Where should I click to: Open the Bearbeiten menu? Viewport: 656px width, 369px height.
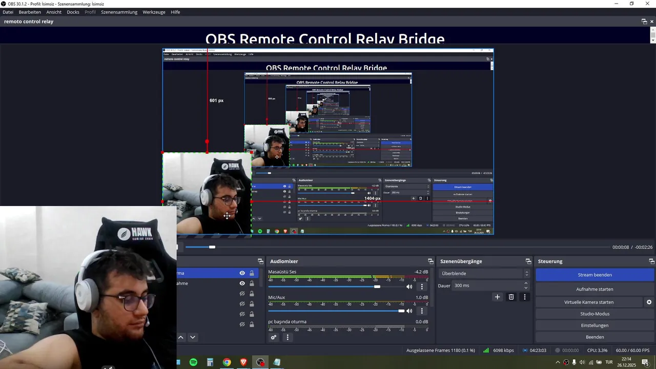(x=30, y=12)
